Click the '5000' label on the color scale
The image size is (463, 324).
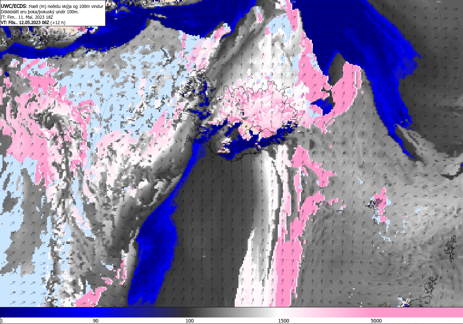click(376, 321)
